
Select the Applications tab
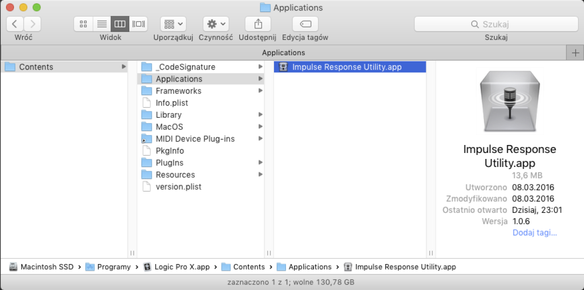[x=284, y=53]
